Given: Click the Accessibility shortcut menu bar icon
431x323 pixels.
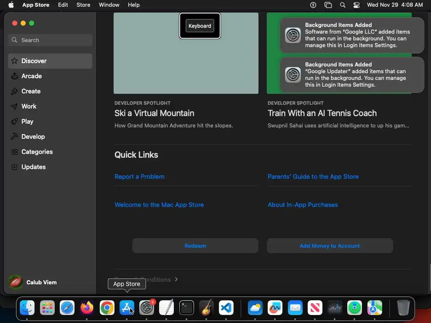Looking at the screenshot, I should [313, 5].
